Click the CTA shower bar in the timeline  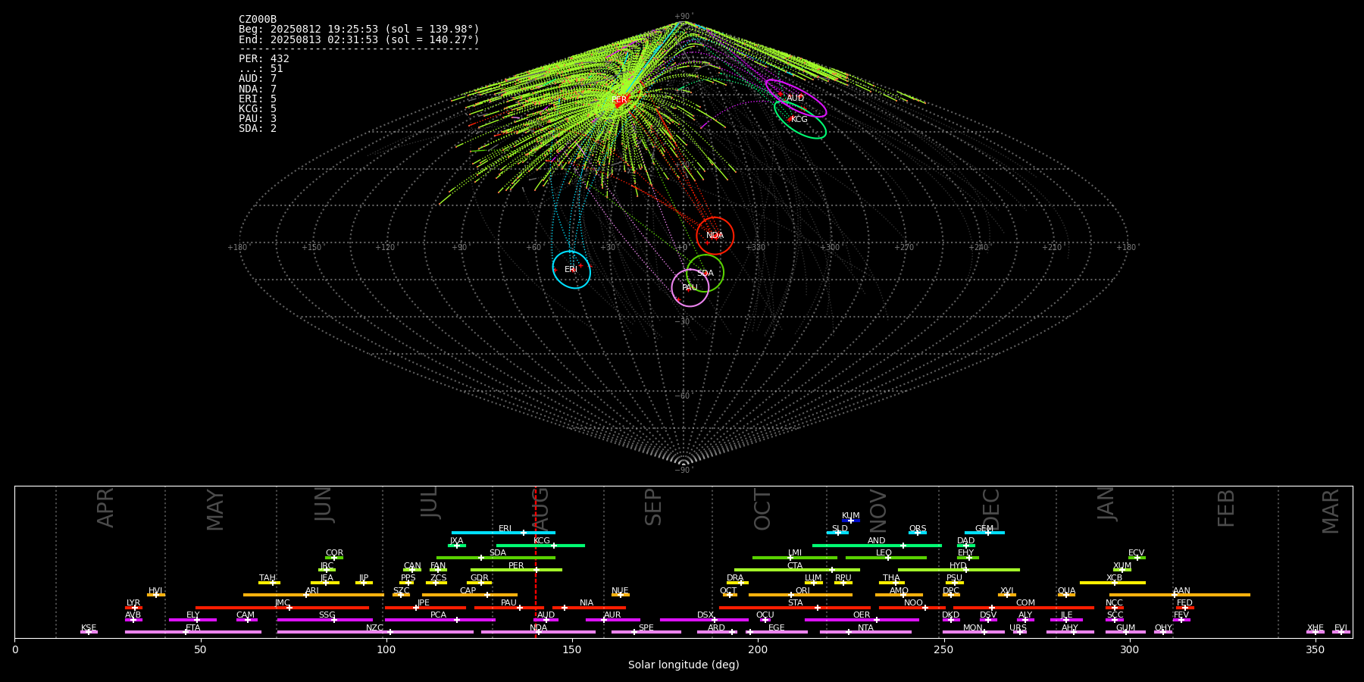point(797,570)
